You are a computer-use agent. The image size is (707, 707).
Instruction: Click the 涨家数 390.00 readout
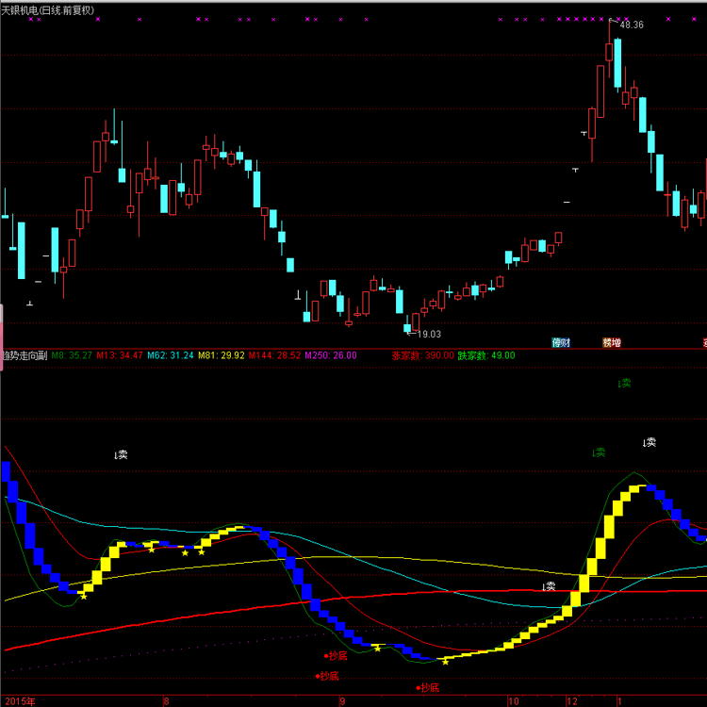(x=422, y=355)
